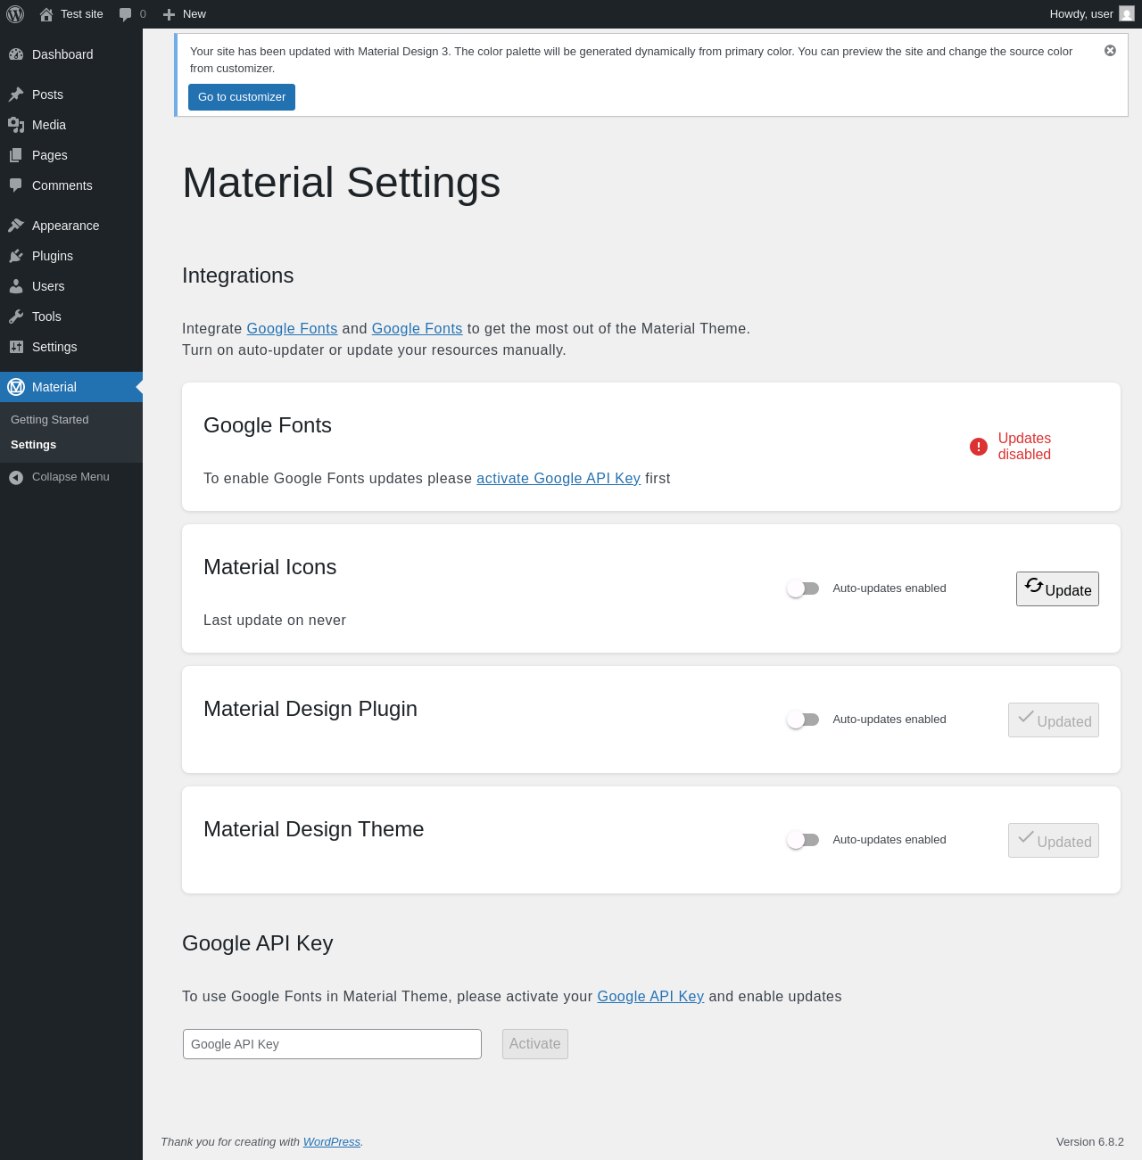
Task: Click checkmark icon on Material Design Plugin Updated
Action: (1026, 717)
